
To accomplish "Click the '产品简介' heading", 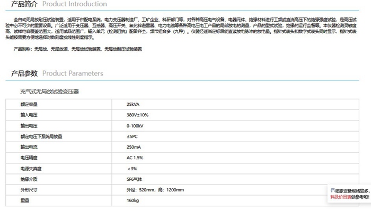I will click(x=24, y=4).
